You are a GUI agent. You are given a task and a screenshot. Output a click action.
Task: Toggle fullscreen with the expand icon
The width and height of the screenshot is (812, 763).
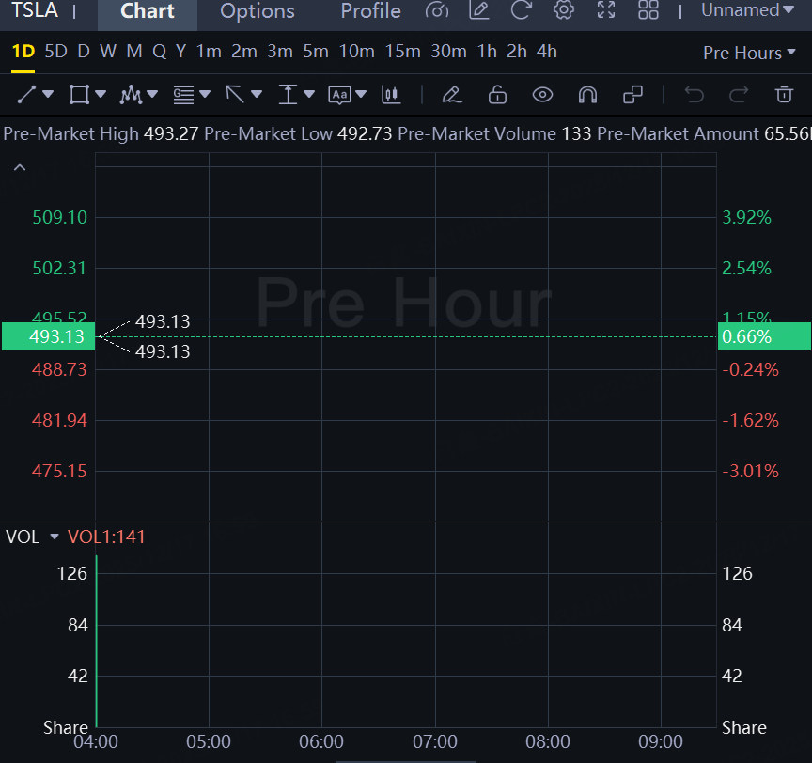[606, 10]
